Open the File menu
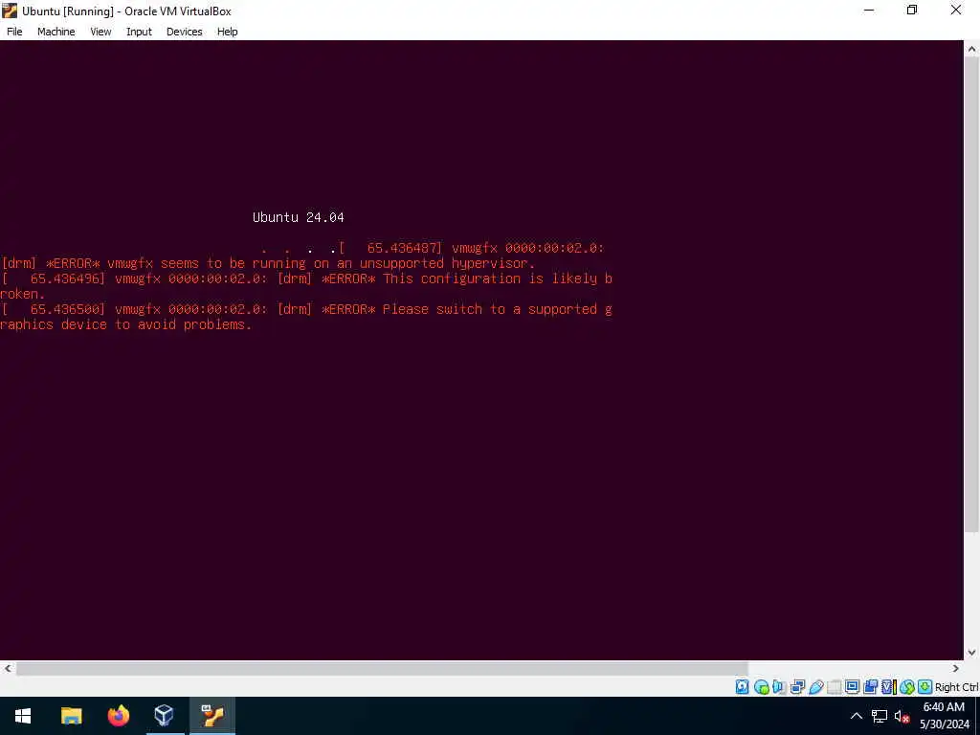The width and height of the screenshot is (980, 735). click(14, 32)
